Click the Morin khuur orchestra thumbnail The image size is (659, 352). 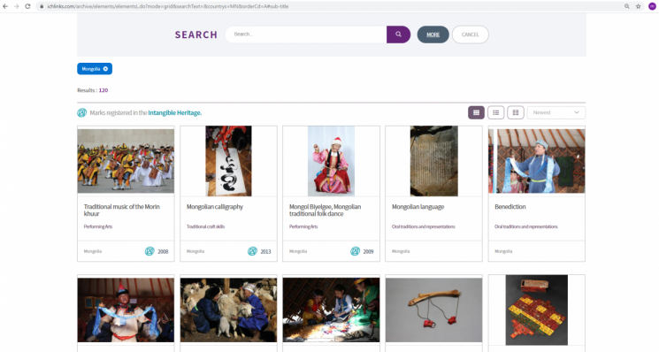point(126,161)
